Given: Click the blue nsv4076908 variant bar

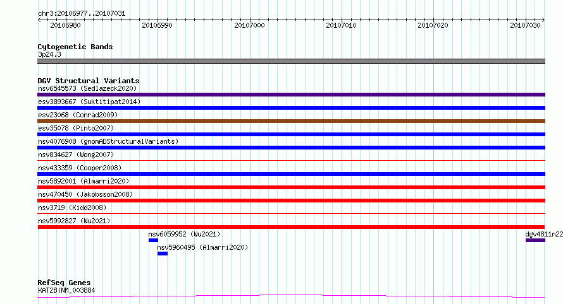Looking at the screenshot, I should (x=291, y=148).
